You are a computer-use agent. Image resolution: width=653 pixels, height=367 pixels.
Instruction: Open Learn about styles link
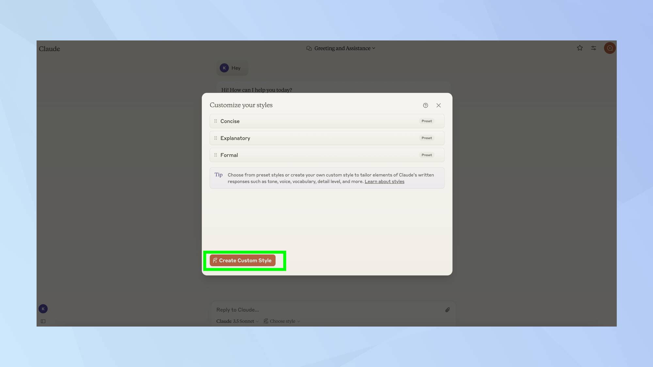(x=384, y=181)
